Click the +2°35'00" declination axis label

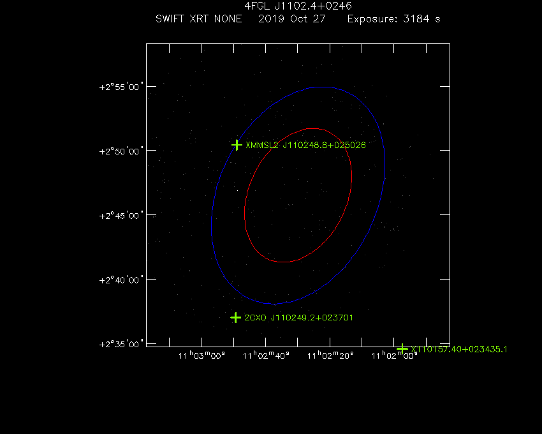[121, 345]
